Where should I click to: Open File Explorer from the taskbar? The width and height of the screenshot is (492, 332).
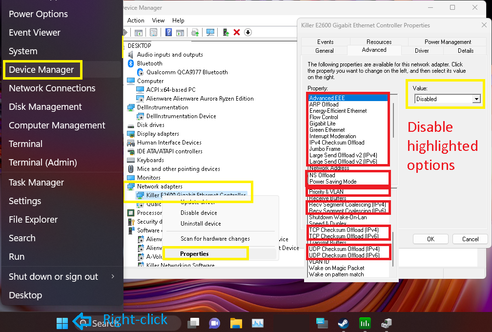coord(236,323)
